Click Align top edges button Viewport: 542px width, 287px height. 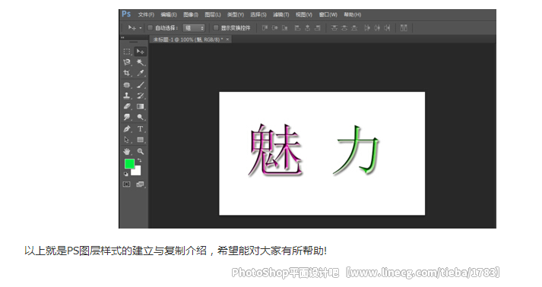pyautogui.click(x=265, y=27)
